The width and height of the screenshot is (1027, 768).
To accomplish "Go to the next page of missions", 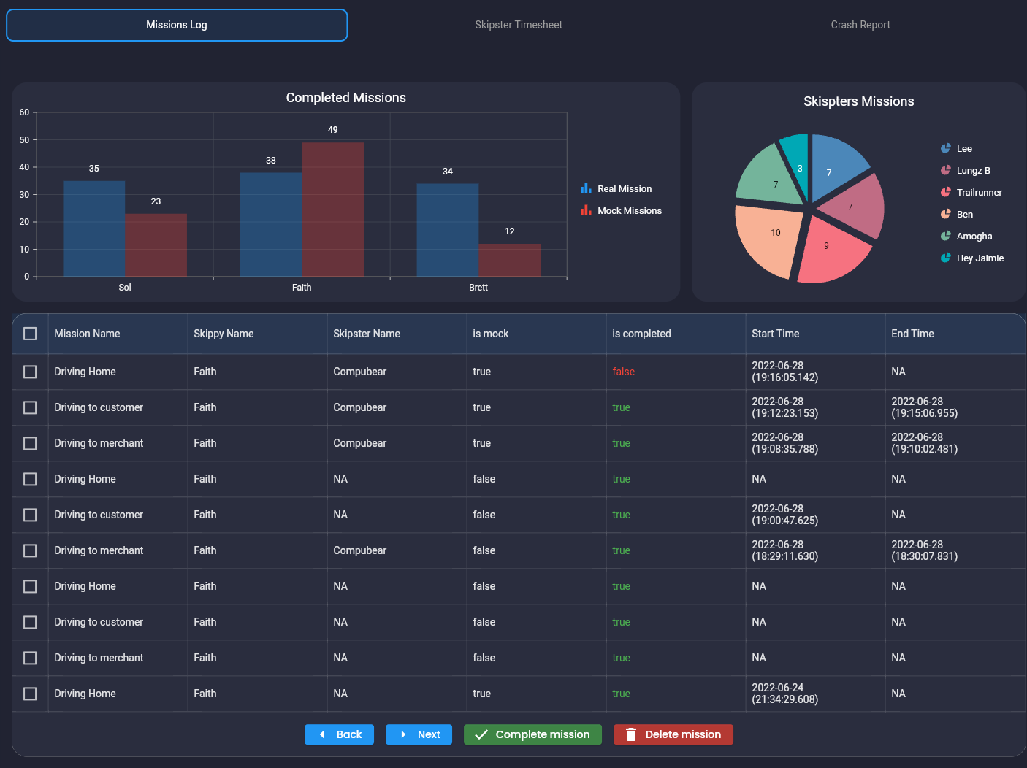I will pos(419,734).
